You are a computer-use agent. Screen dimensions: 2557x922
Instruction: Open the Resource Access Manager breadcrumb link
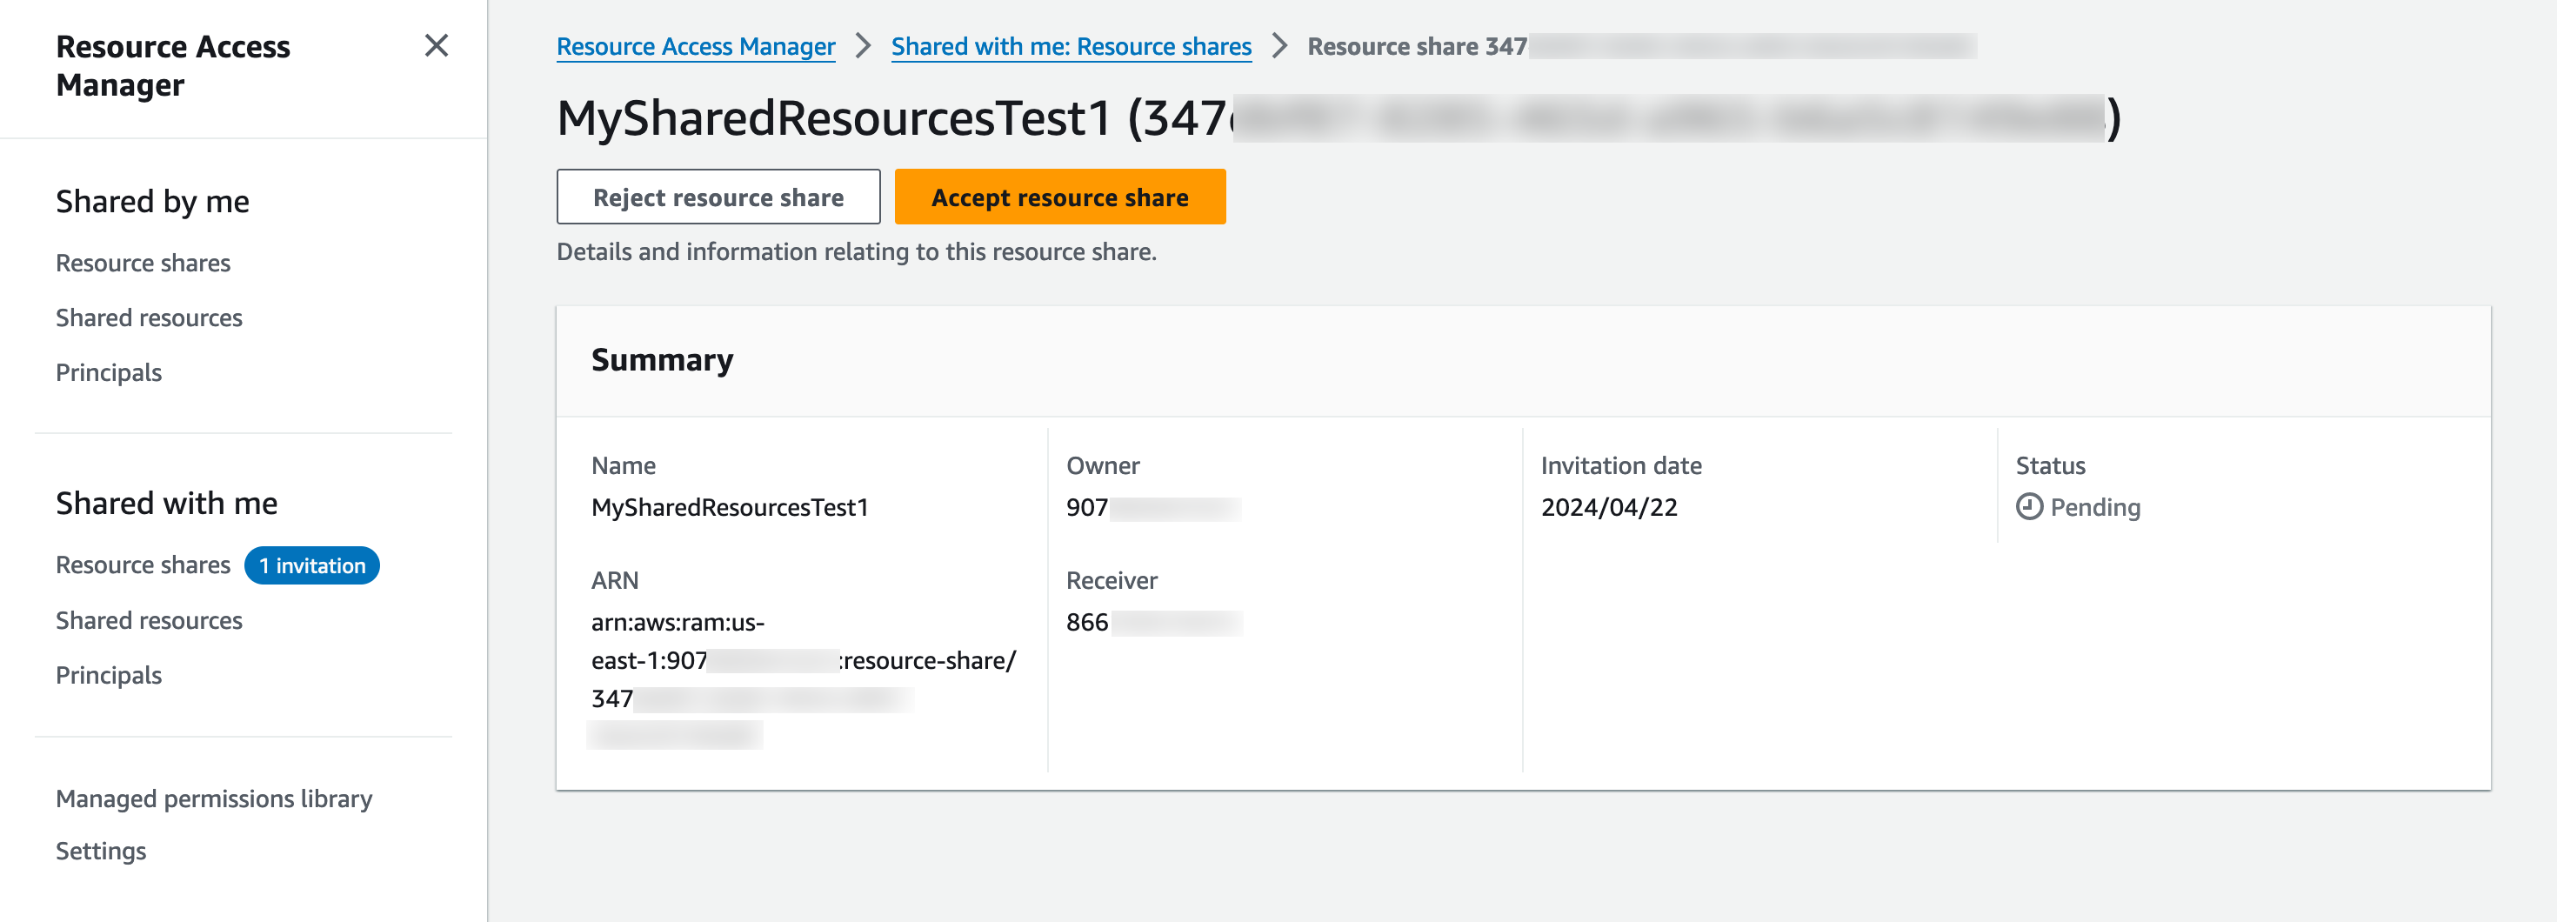point(696,47)
